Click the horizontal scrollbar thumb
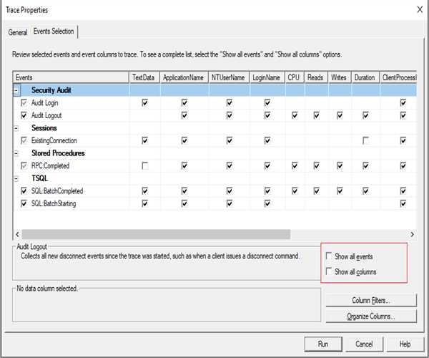 156,234
